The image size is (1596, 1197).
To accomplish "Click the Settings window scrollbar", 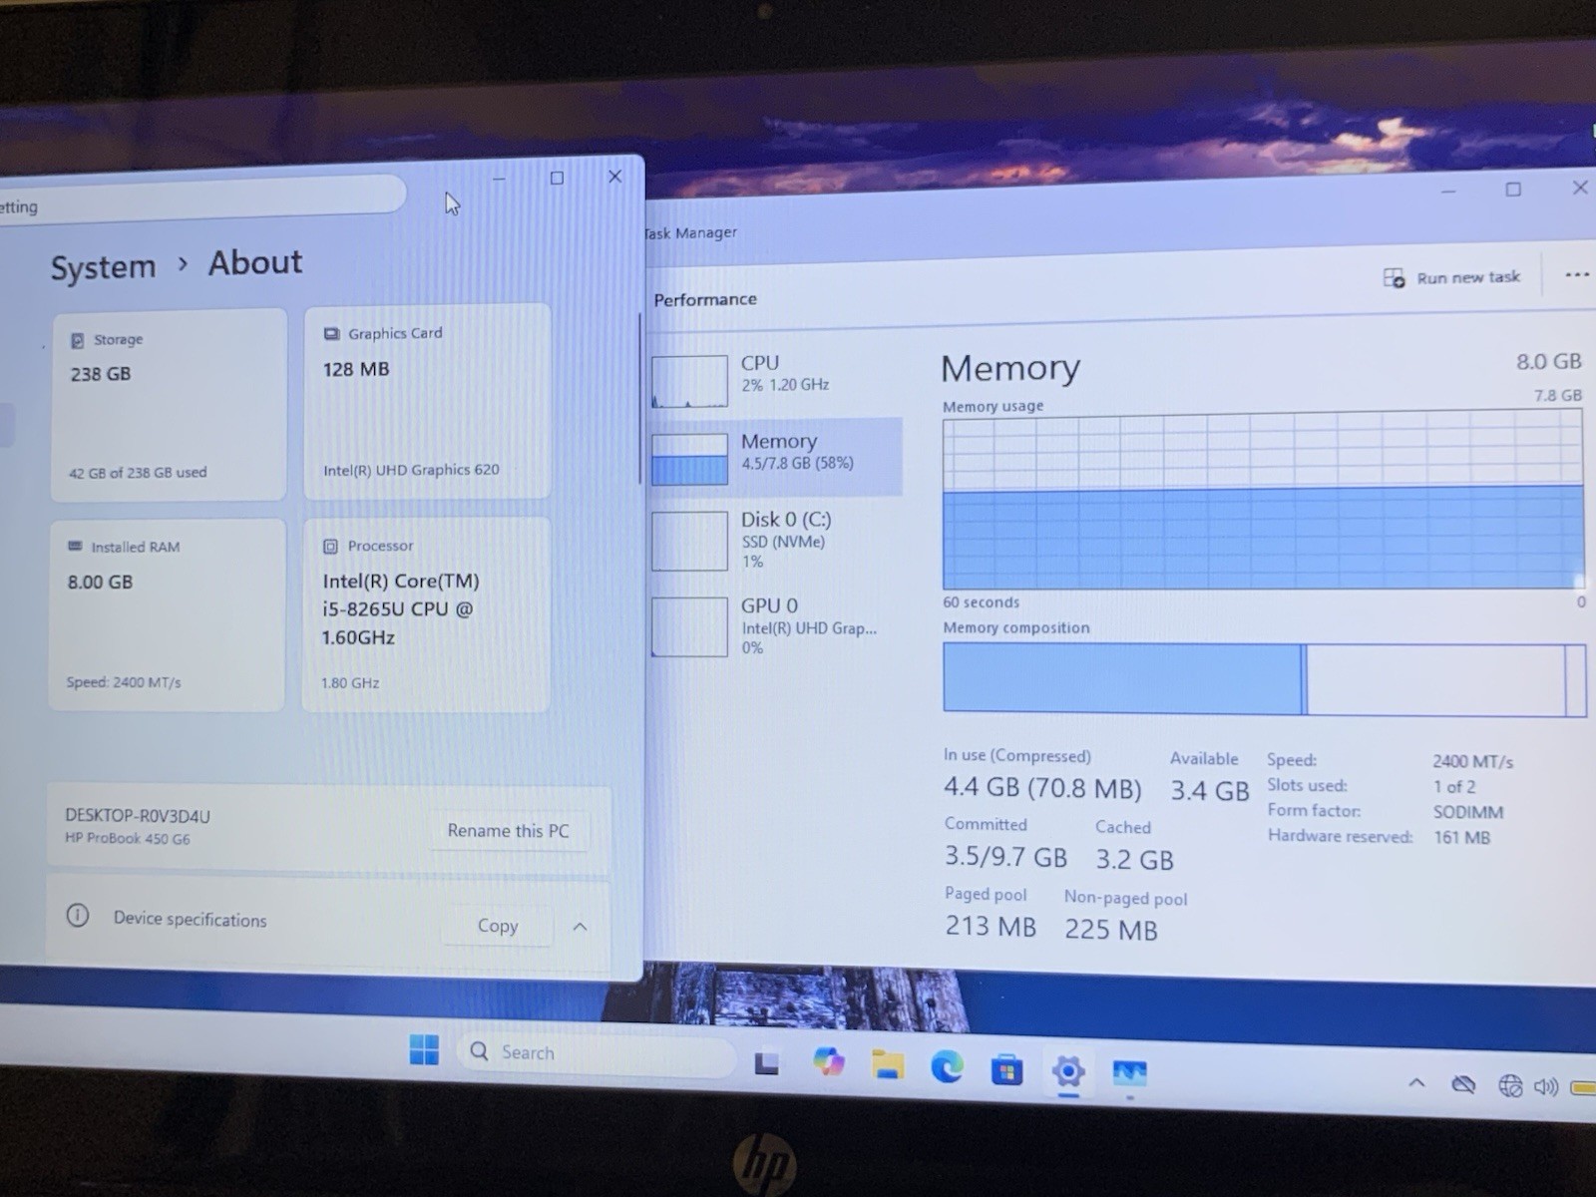I will point(639,399).
